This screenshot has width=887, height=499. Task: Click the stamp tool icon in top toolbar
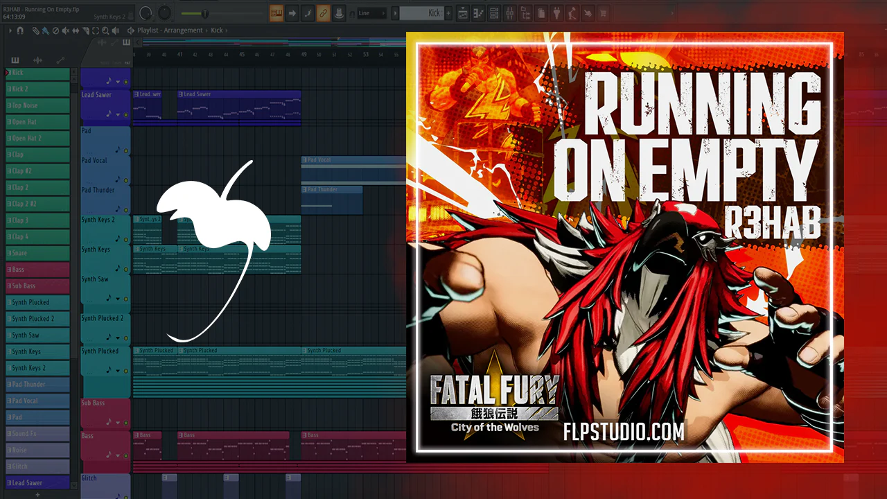tap(340, 12)
